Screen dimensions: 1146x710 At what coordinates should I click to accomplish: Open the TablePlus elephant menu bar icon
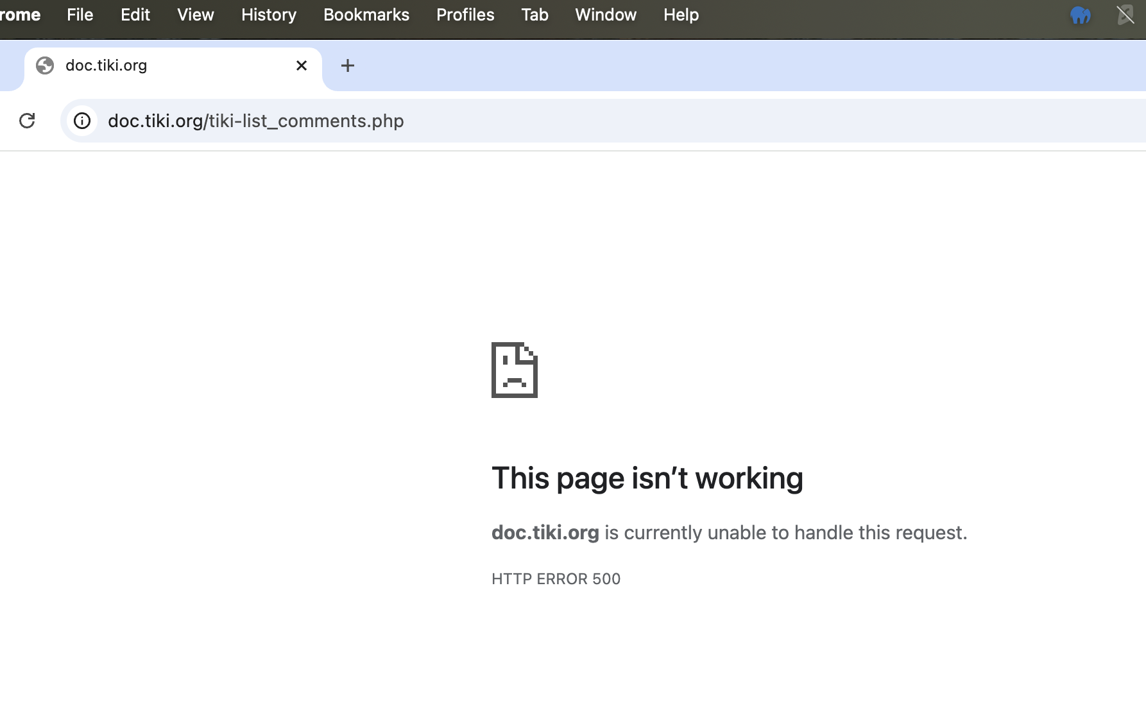click(1081, 15)
